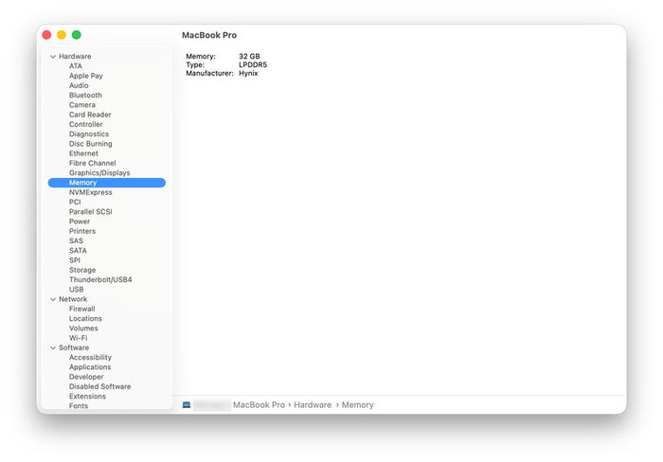Select SAS in the sidebar
663x462 pixels.
[76, 240]
